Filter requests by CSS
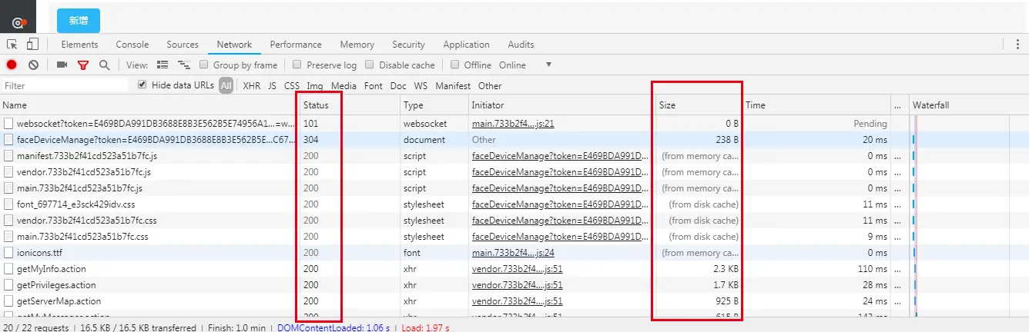The width and height of the screenshot is (1029, 332). click(292, 86)
